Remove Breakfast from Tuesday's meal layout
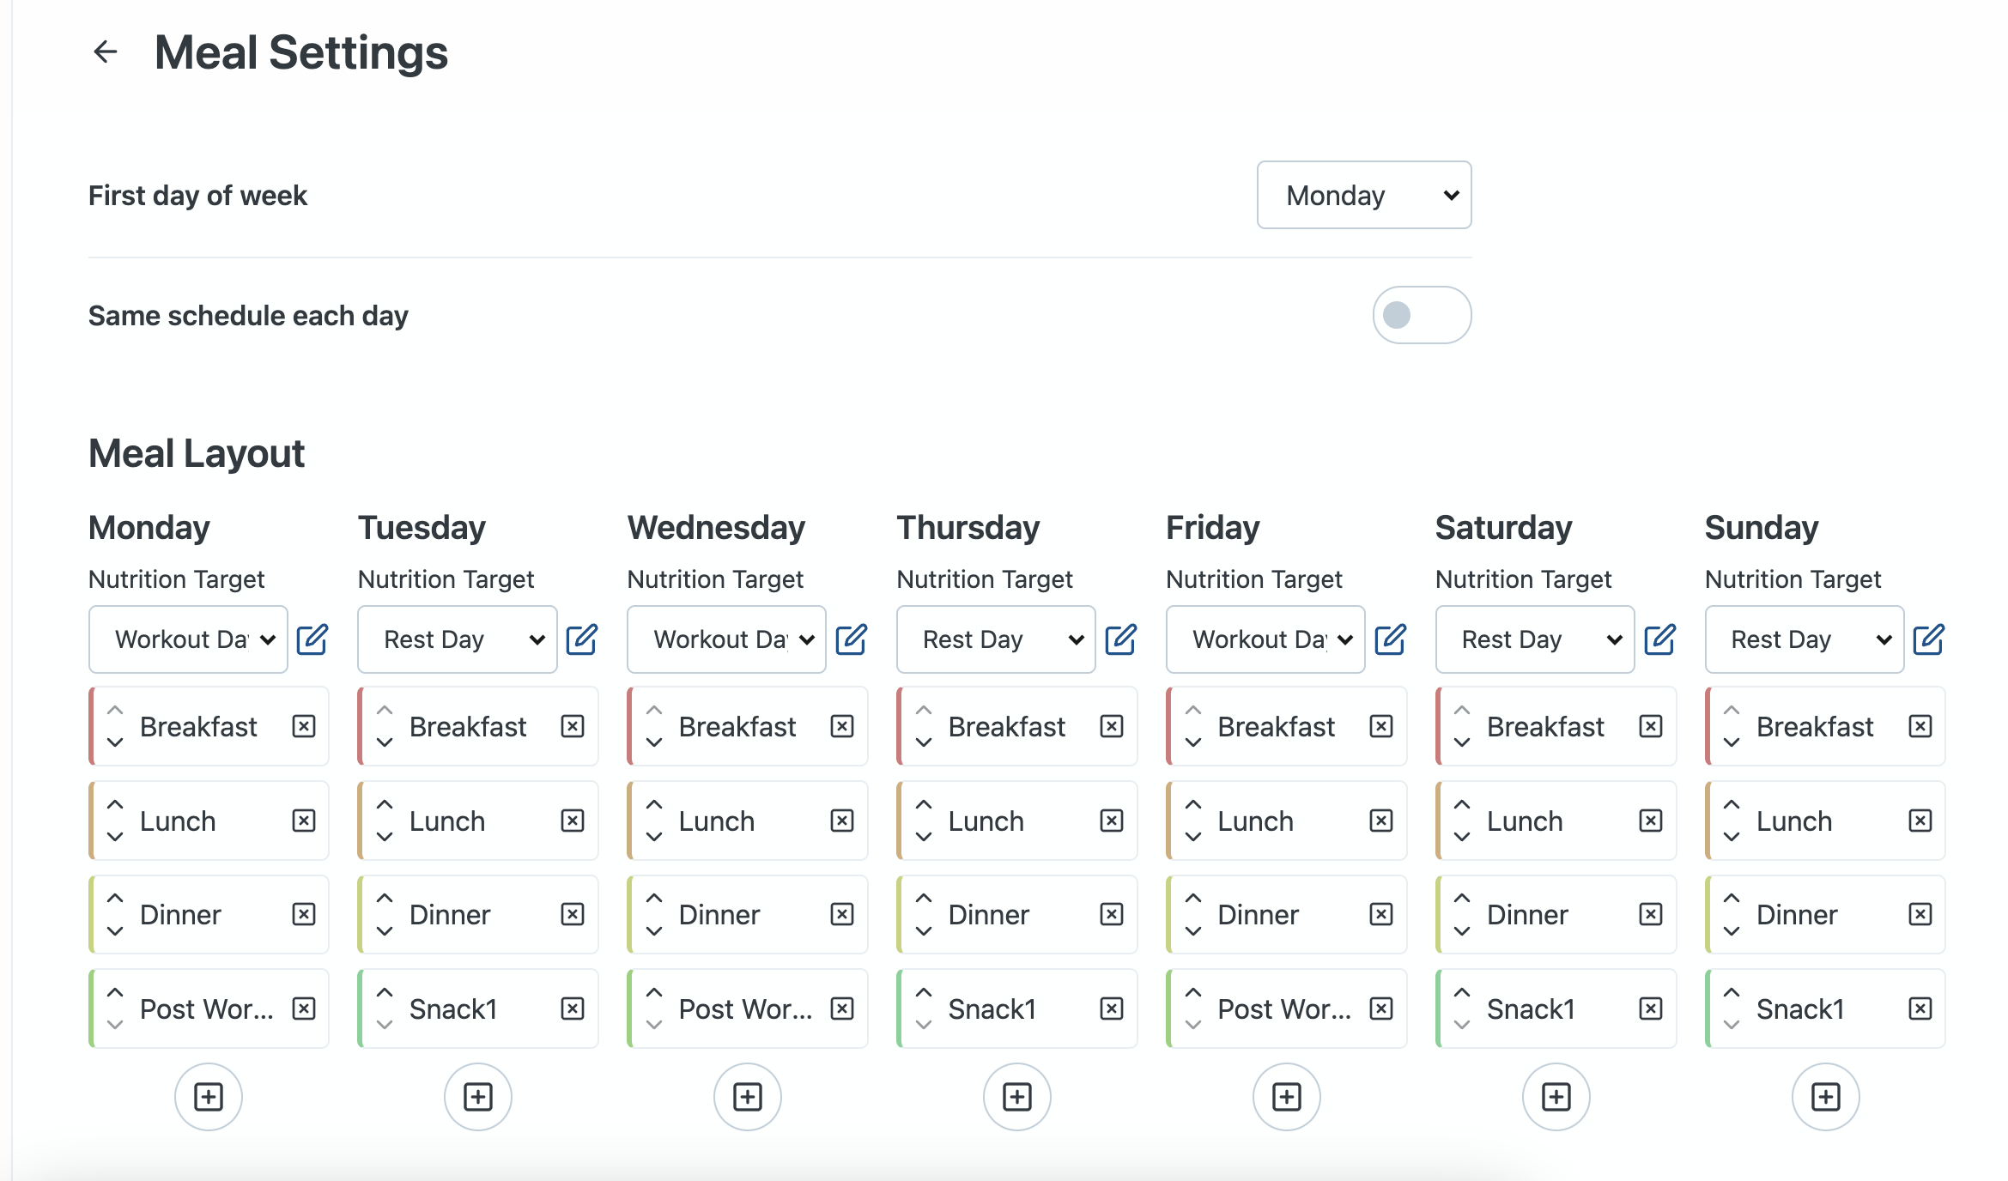The height and width of the screenshot is (1181, 2008). [x=573, y=727]
